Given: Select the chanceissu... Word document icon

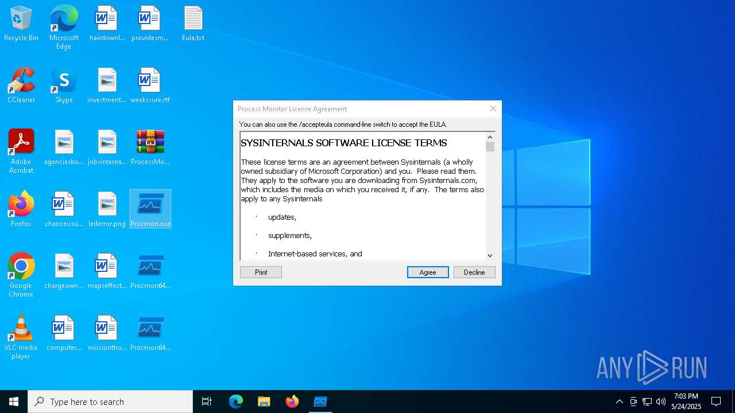Looking at the screenshot, I should [64, 210].
